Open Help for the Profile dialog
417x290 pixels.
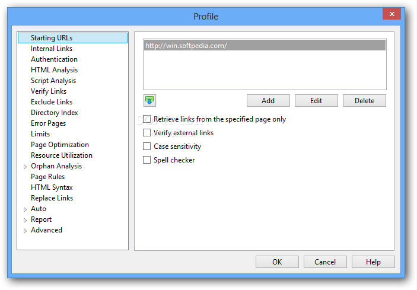[x=373, y=262]
